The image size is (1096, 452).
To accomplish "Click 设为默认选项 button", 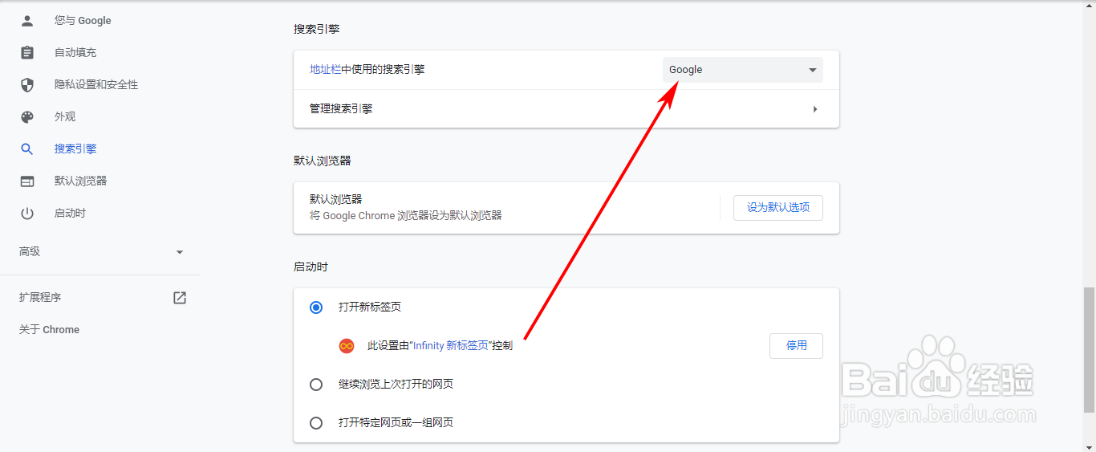I will pos(778,208).
